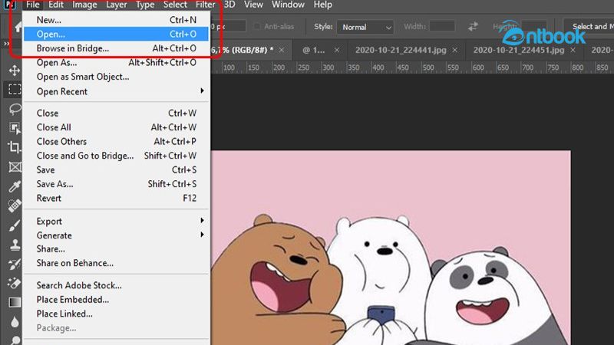Open the Filter menu

tap(205, 5)
